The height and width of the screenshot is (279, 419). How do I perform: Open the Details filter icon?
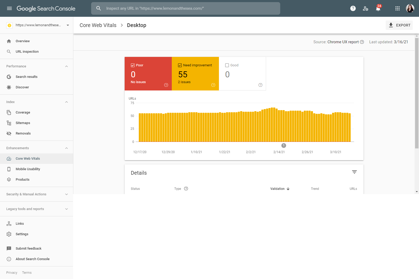coord(354,172)
